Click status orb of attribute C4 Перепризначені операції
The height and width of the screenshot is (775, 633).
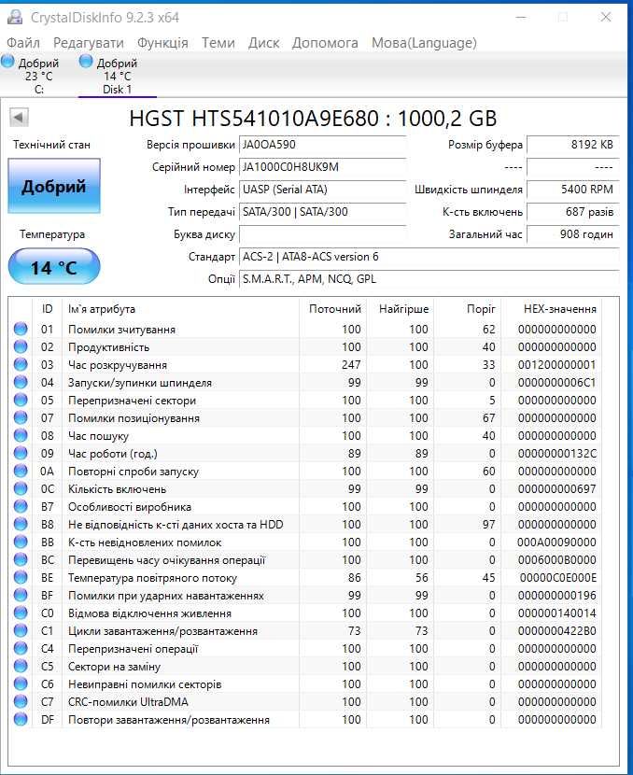(x=21, y=648)
